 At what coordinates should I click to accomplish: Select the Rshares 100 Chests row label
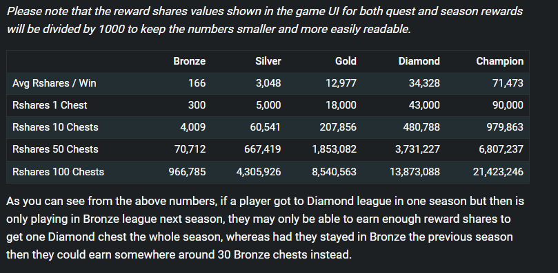coord(58,172)
